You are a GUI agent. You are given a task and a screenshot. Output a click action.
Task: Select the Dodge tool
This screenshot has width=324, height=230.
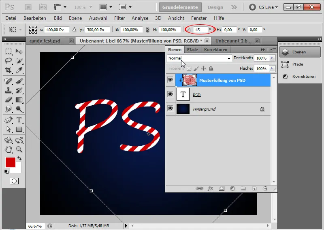pos(19,109)
